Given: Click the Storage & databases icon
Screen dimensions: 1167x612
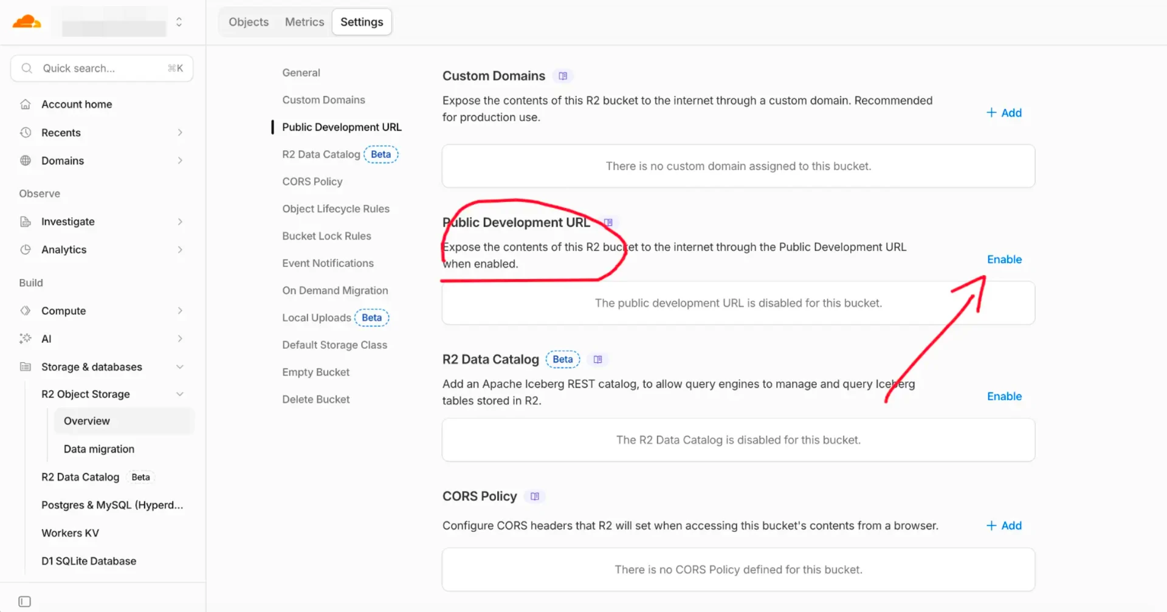Looking at the screenshot, I should (x=26, y=366).
